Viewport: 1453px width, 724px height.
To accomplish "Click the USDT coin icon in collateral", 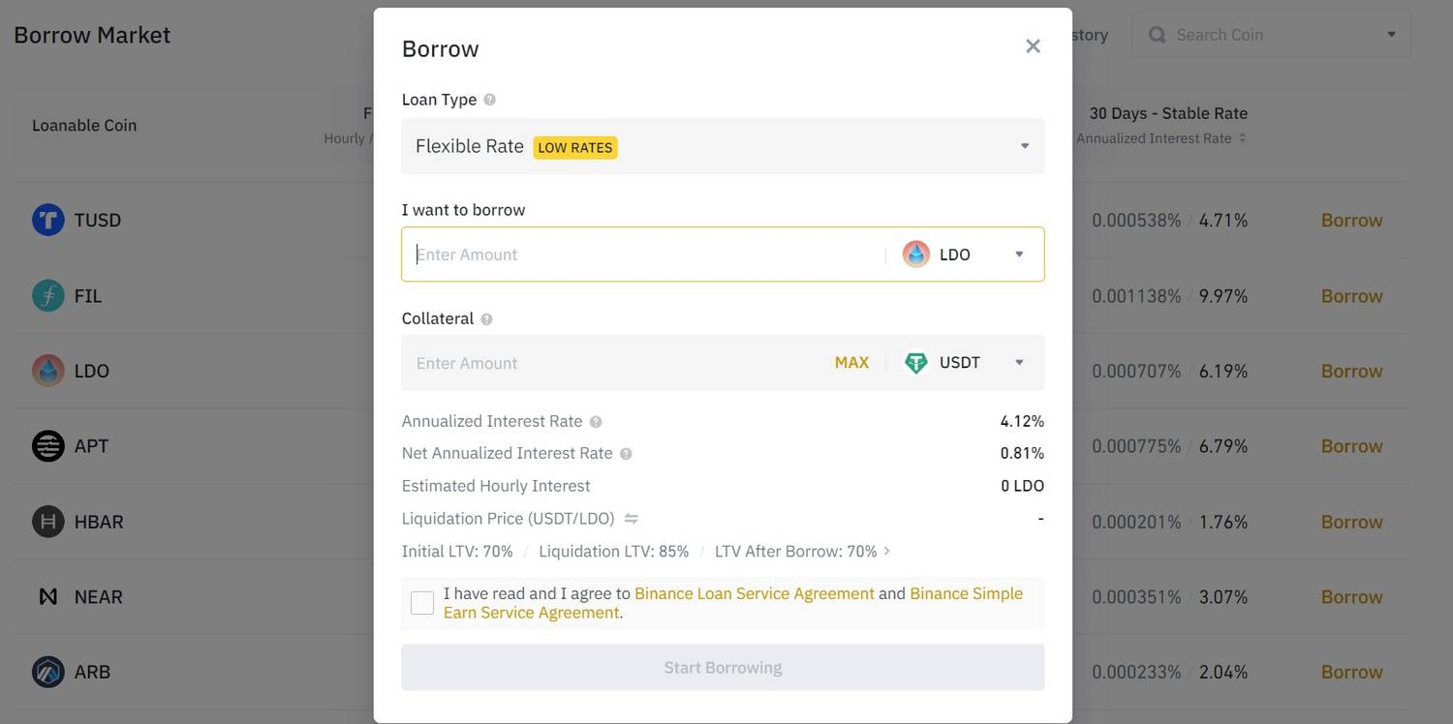I will pos(915,363).
